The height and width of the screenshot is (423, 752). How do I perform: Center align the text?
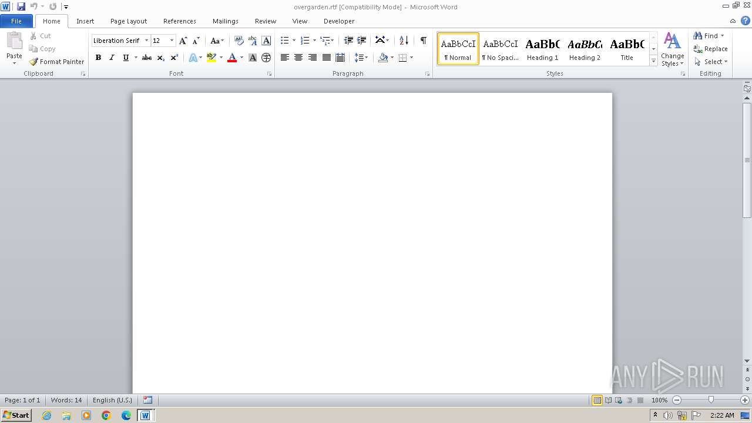pyautogui.click(x=298, y=58)
